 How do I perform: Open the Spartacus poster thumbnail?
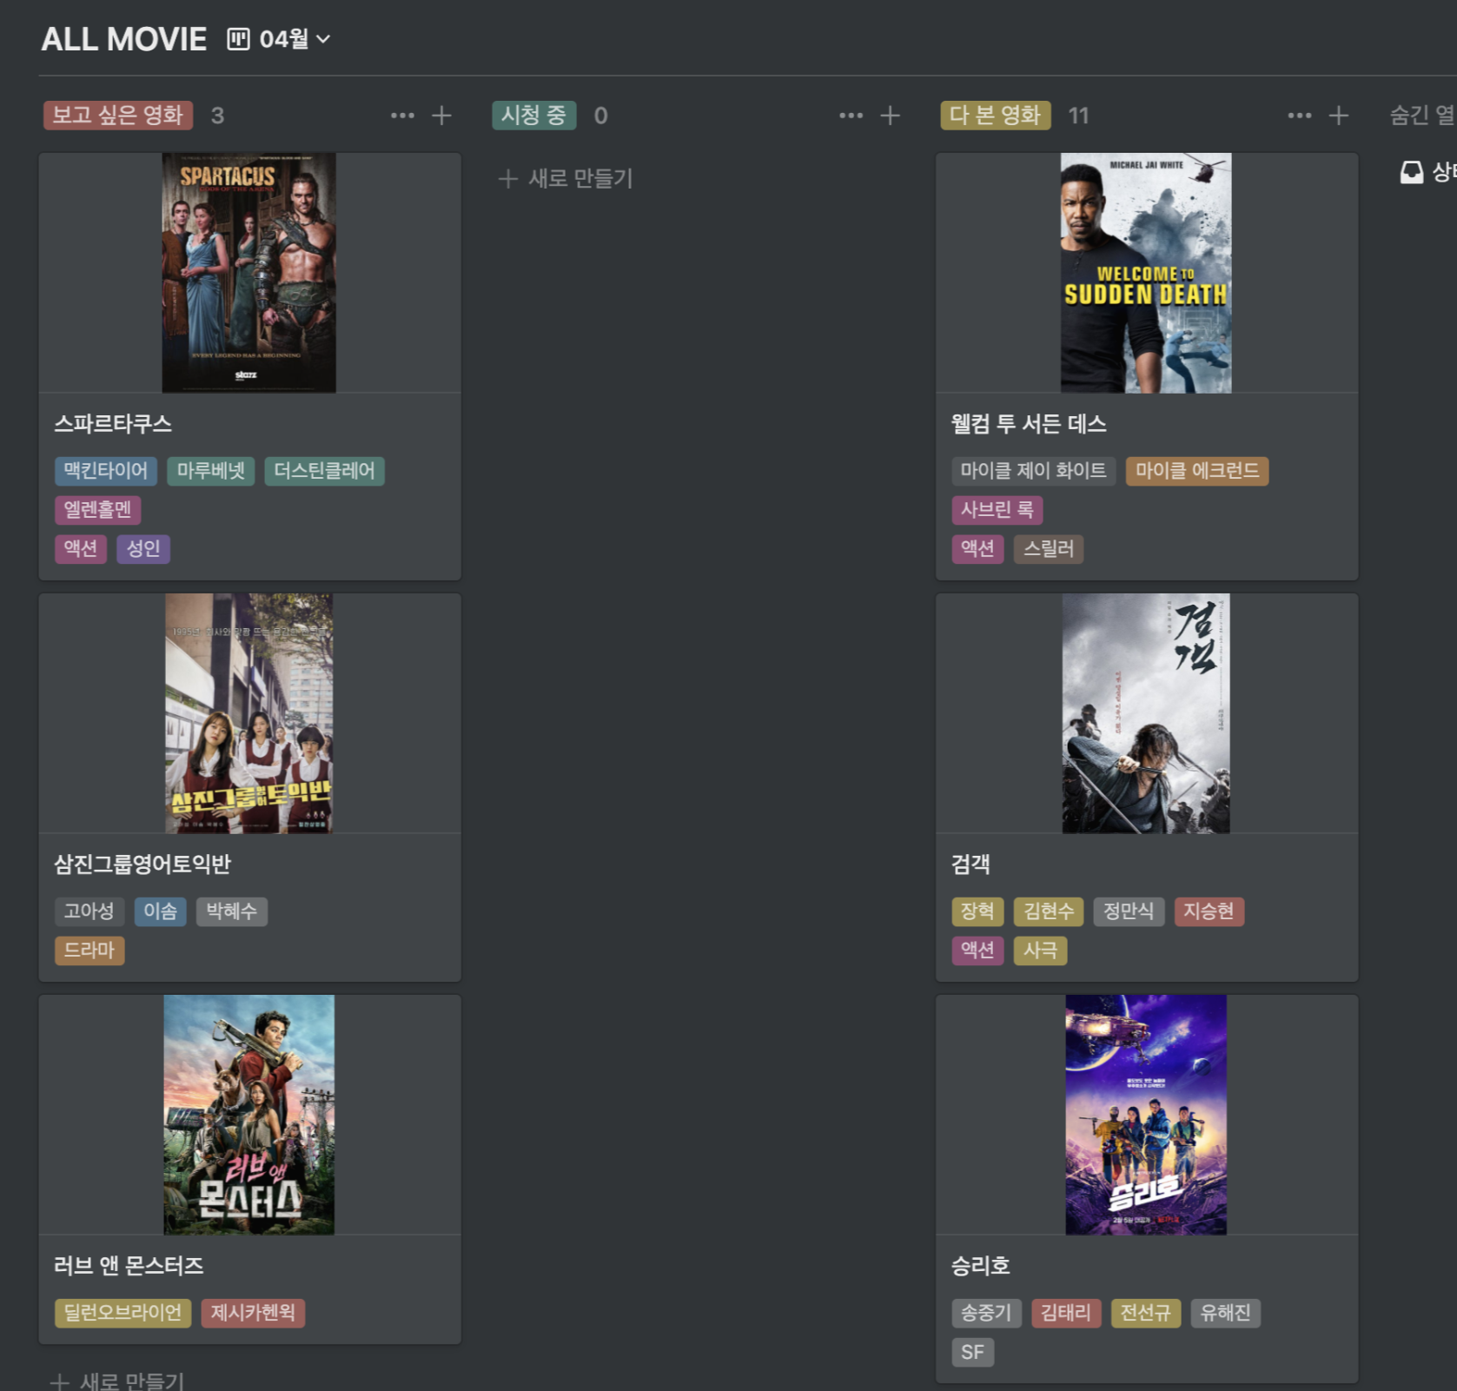248,273
